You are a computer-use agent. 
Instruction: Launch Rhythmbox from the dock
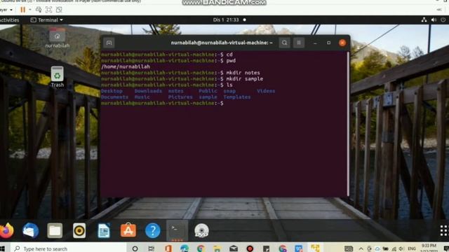(x=79, y=230)
